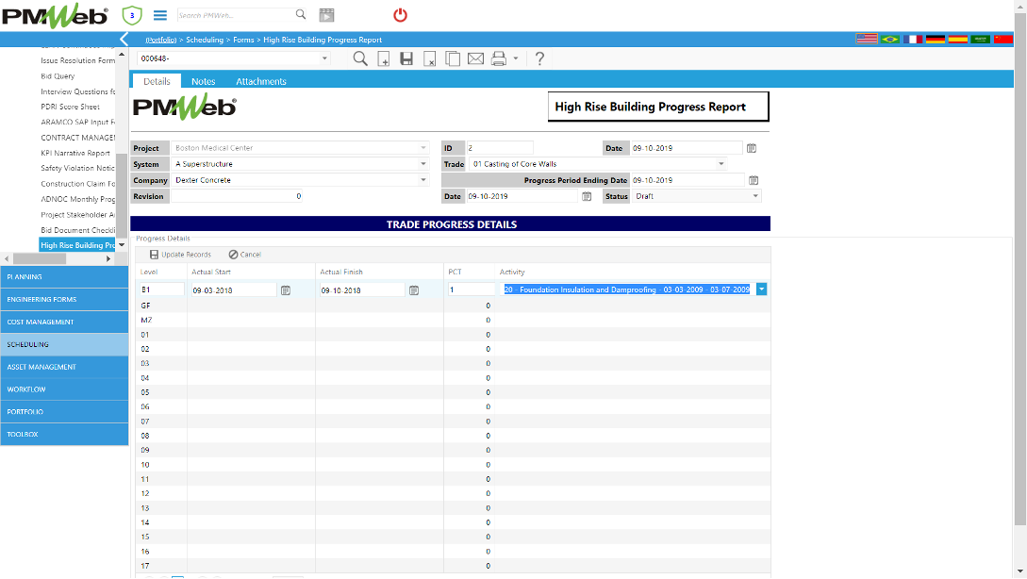Image resolution: width=1027 pixels, height=579 pixels.
Task: Collapse the left navigation panel arrow
Action: pyautogui.click(x=124, y=40)
